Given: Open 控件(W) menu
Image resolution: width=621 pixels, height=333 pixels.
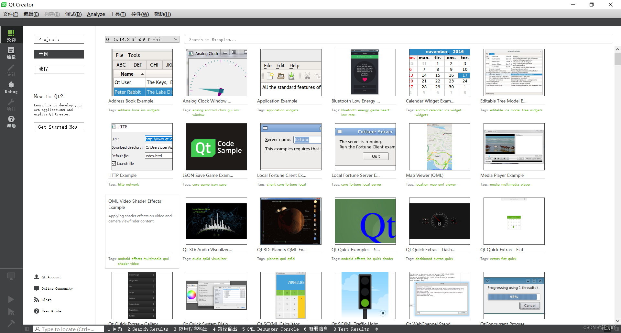Looking at the screenshot, I should 140,14.
